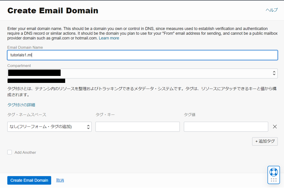
Task: Click the dotted grip below the lifebuoy
Action: (x=273, y=180)
